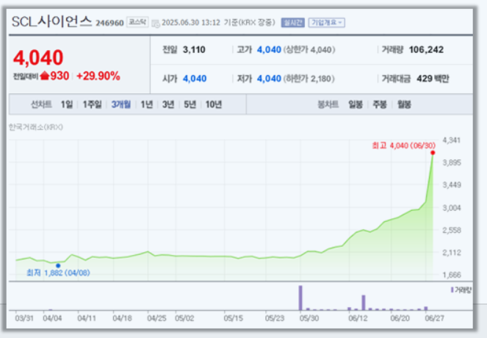Click the 최고 4,040 (06/30) label

[x=404, y=145]
